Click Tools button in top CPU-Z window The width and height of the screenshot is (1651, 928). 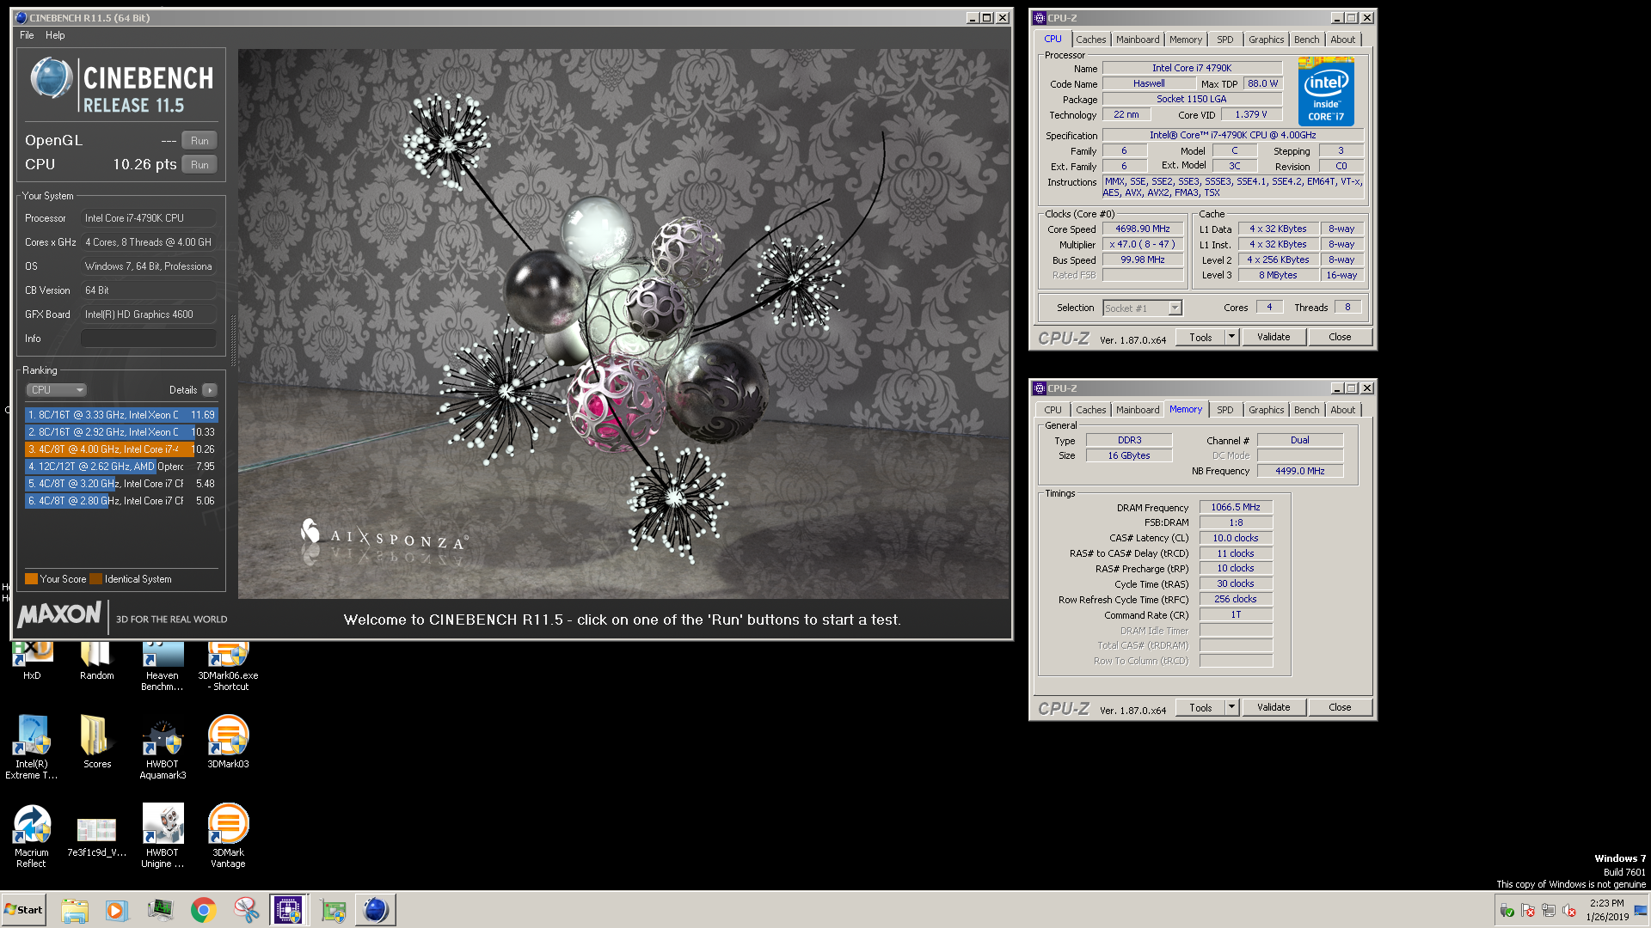(1200, 338)
